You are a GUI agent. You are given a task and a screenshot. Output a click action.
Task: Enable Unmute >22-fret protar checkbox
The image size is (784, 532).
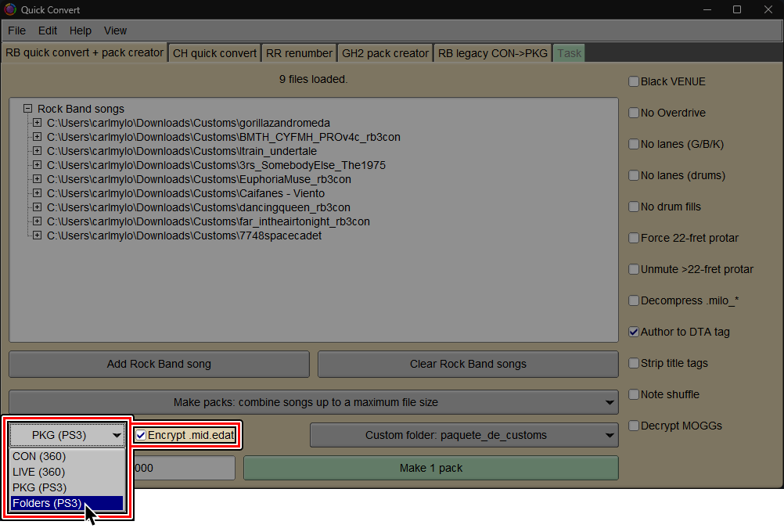click(634, 269)
